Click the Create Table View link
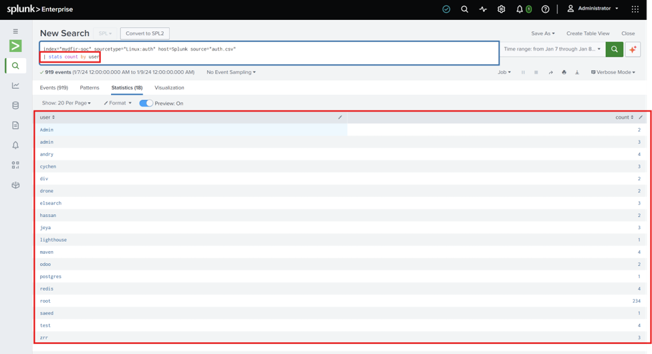The width and height of the screenshot is (652, 354). pyautogui.click(x=588, y=33)
